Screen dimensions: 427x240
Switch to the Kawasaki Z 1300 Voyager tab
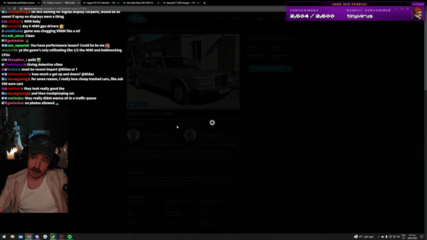coord(181,3)
